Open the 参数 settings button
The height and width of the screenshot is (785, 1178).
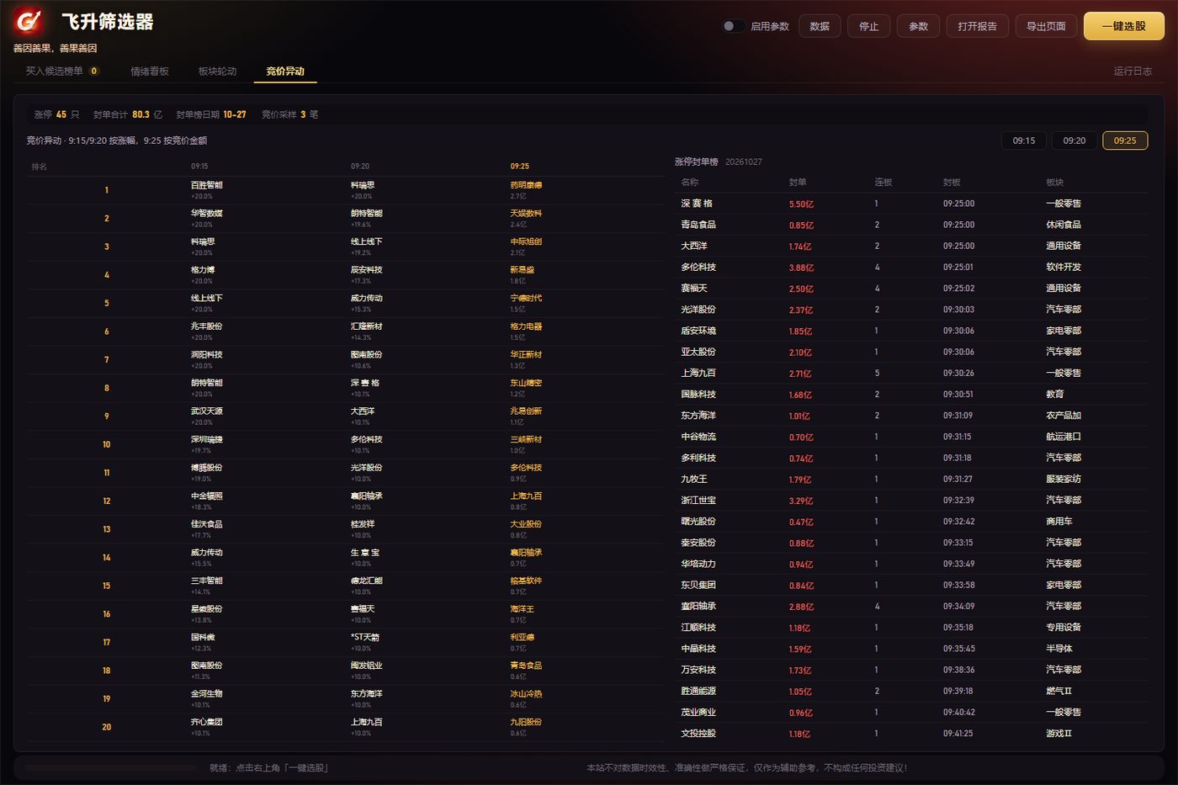[x=918, y=26]
